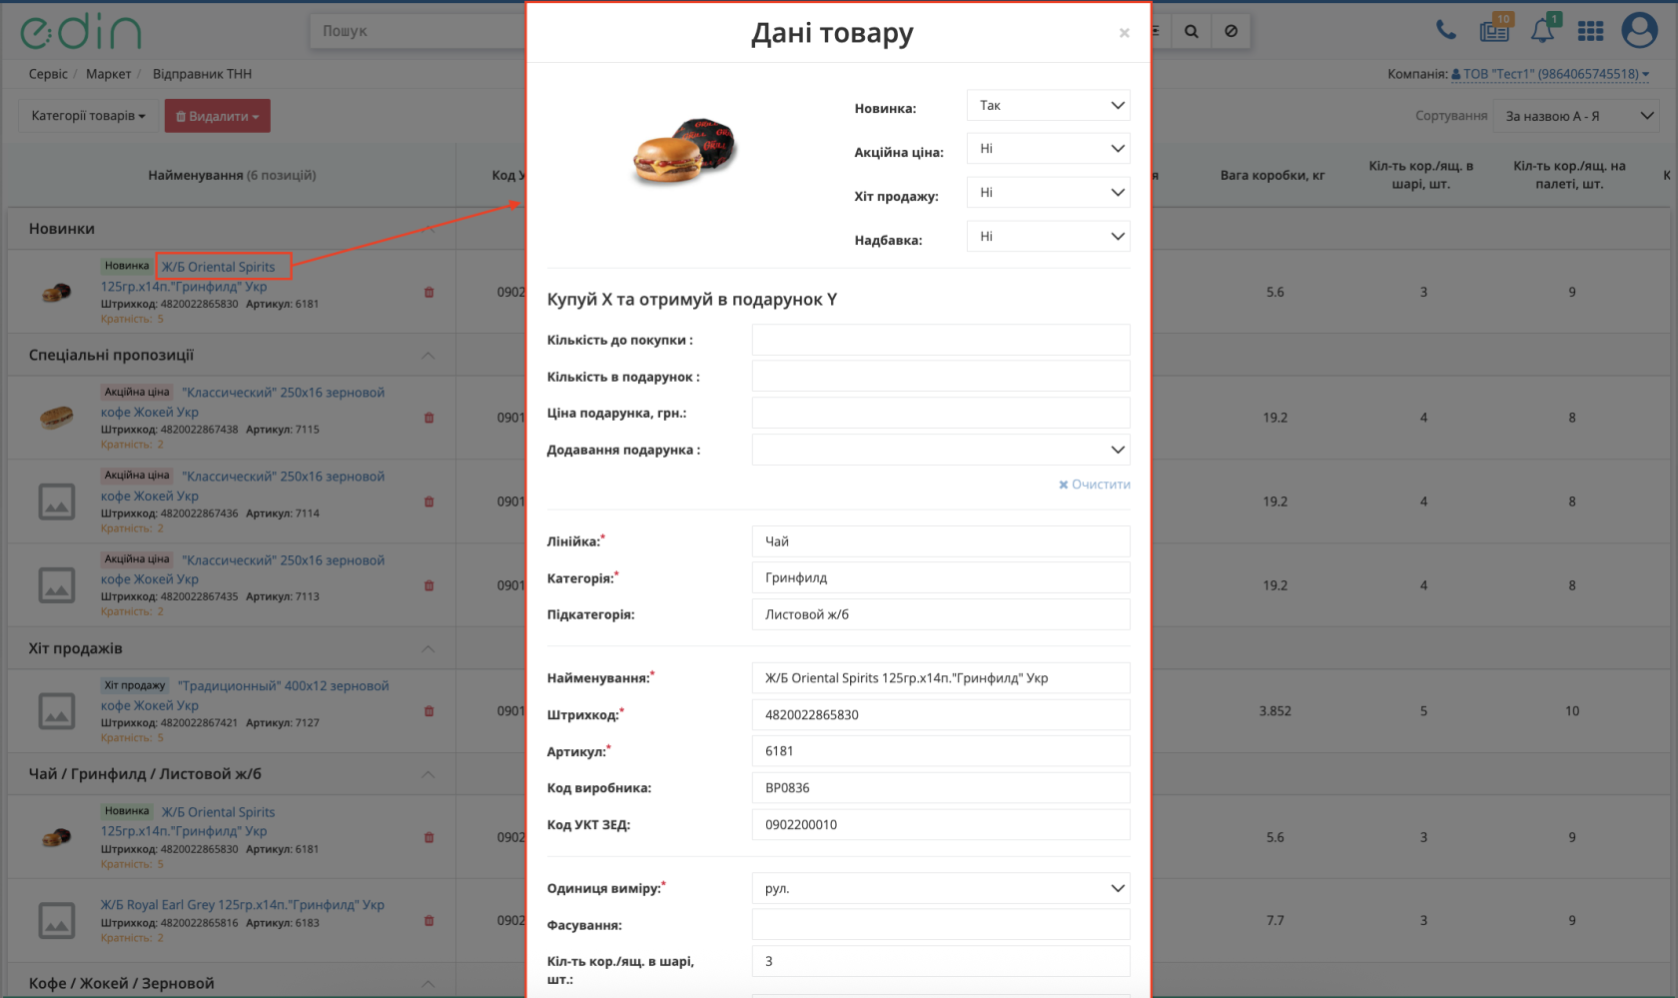
Task: Click the Кількість до покупки input field
Action: coord(940,340)
